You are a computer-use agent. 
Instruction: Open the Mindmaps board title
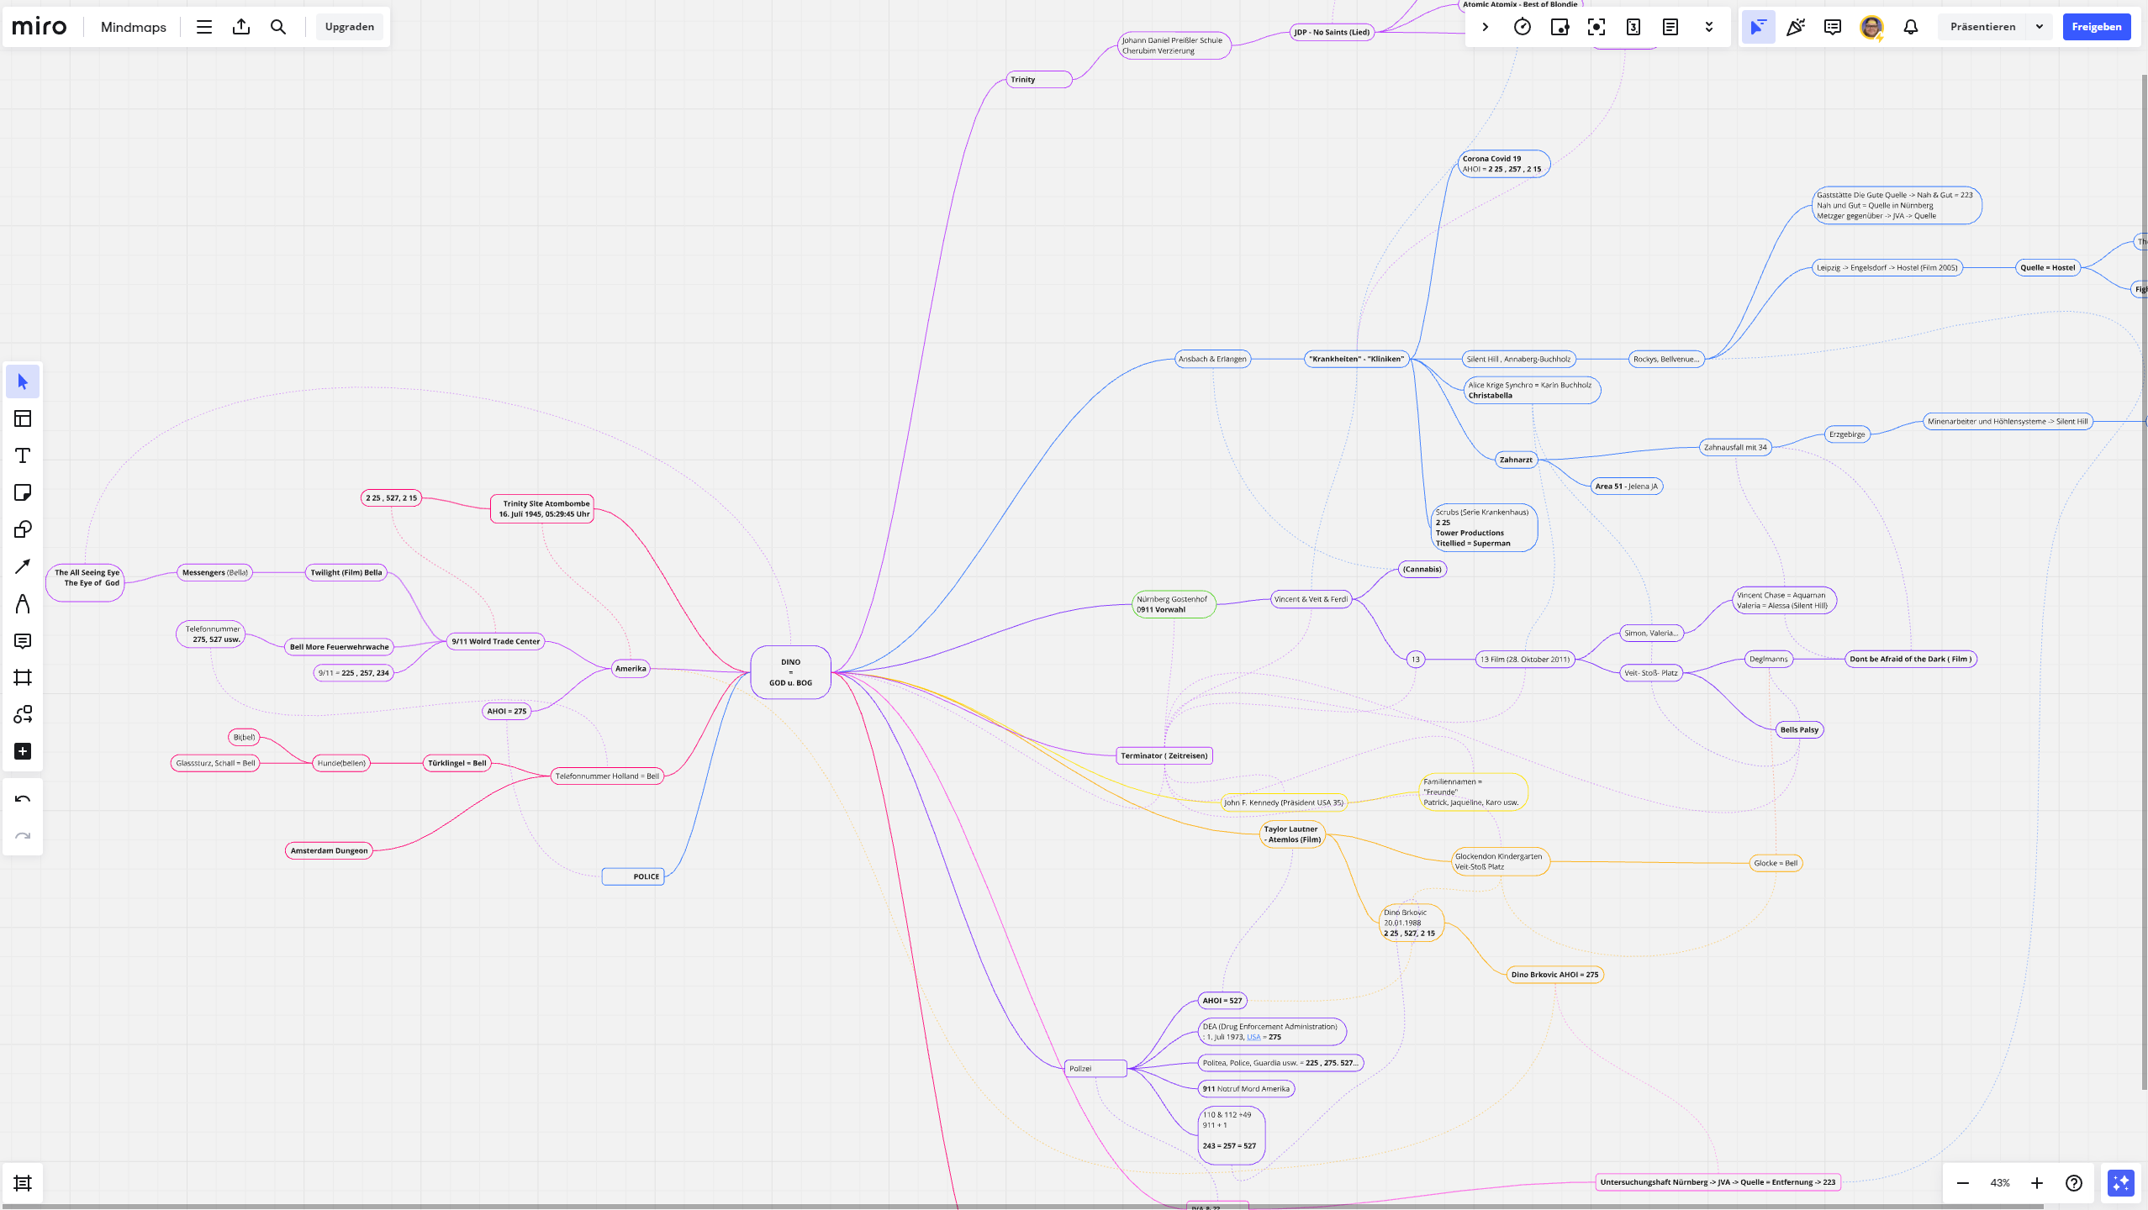click(x=134, y=27)
